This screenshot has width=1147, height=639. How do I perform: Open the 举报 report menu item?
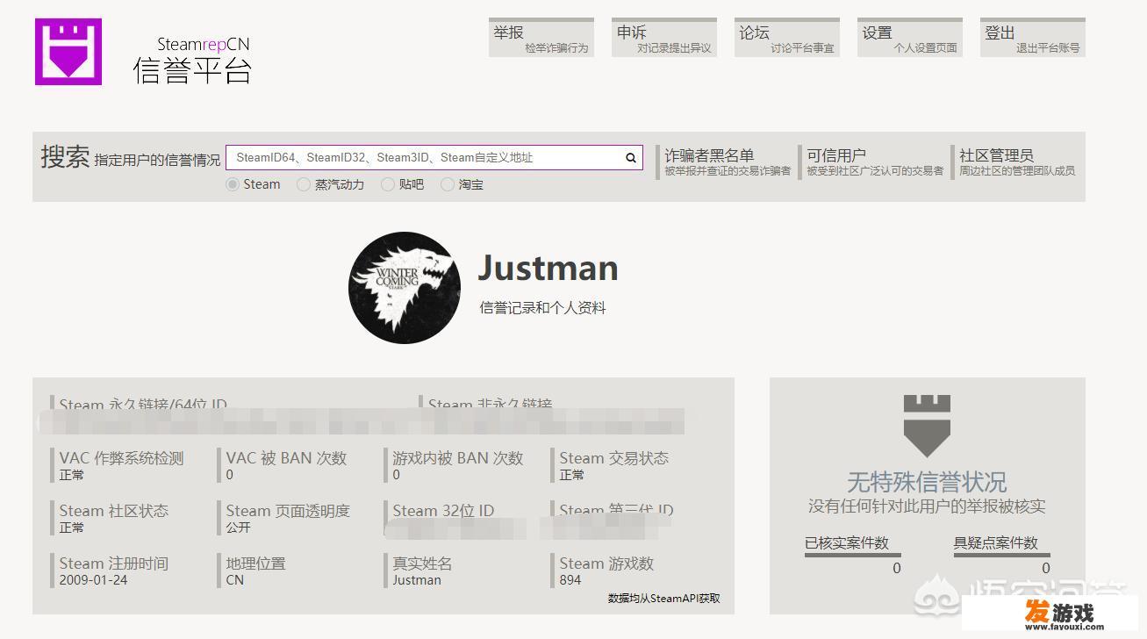(541, 38)
